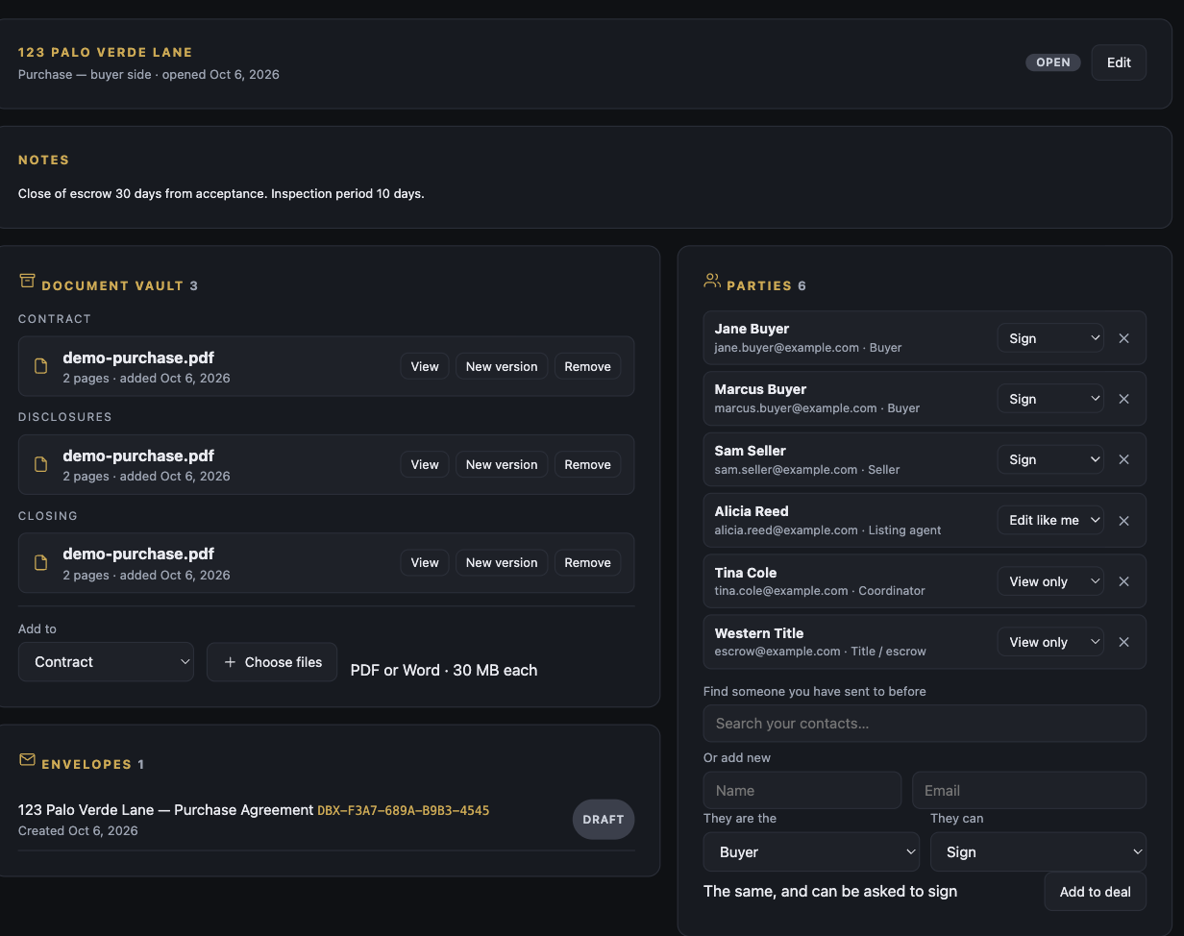1184x936 pixels.
Task: Upload a new version of the Closing document
Action: [x=502, y=562]
